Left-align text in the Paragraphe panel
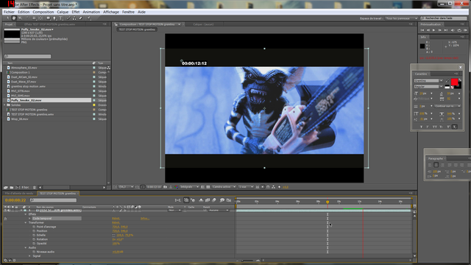The width and height of the screenshot is (471, 265). (x=430, y=165)
